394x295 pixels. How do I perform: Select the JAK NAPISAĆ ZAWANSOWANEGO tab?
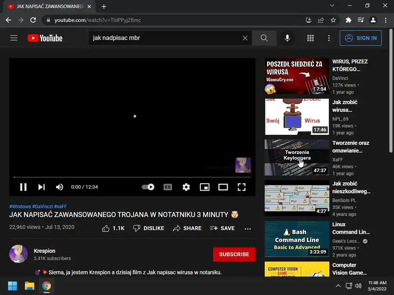(49, 7)
